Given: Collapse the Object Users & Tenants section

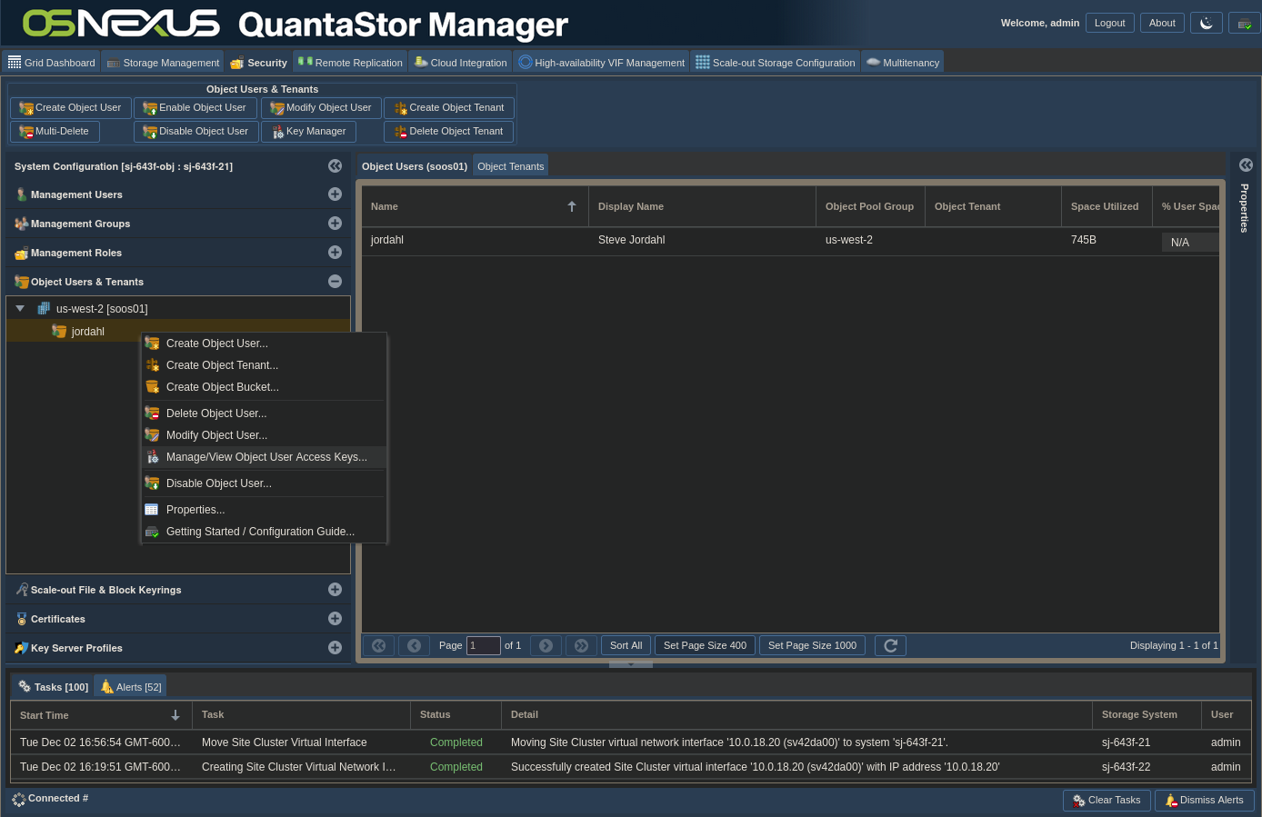Looking at the screenshot, I should (335, 282).
